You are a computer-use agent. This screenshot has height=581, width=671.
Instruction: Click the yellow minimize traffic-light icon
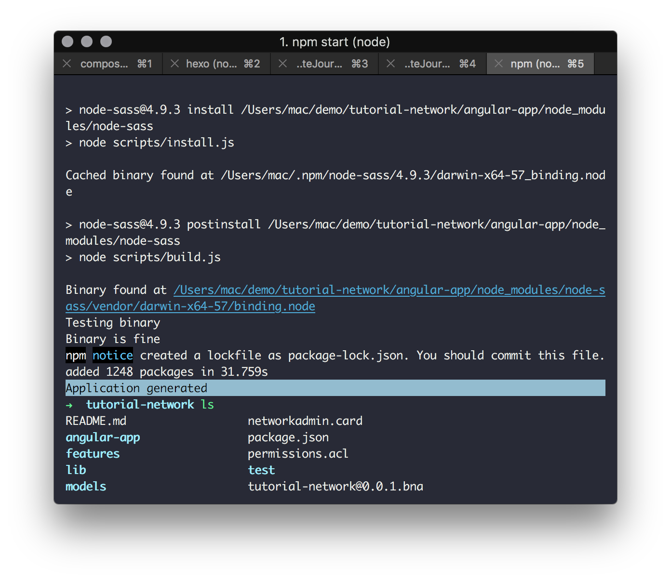(86, 41)
